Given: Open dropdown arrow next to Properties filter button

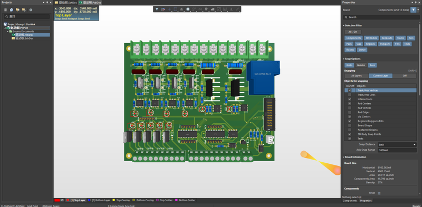Looking at the screenshot, I should [418, 10].
